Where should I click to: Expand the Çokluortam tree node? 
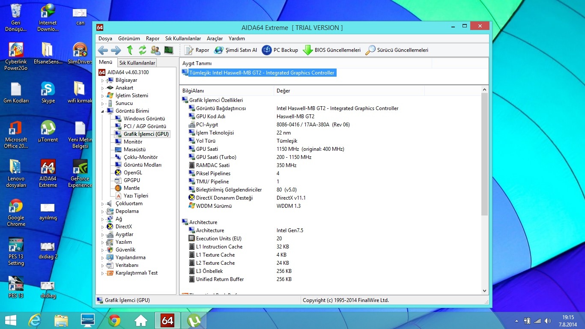(x=102, y=203)
